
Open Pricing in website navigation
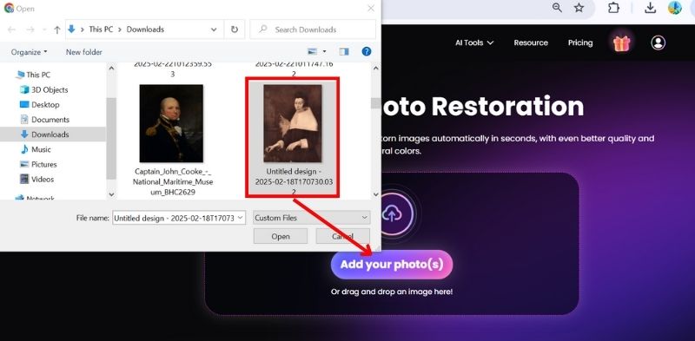[580, 43]
